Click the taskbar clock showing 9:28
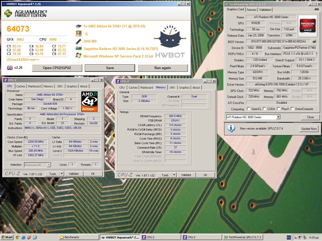Viewport: 322px width, 241px height. pos(314,237)
